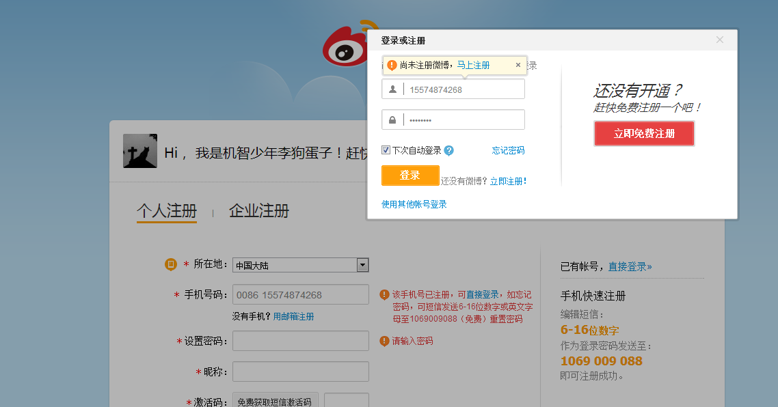Screen dimensions: 778x407
Task: Switch to the 企业注册 tab
Action: click(x=259, y=211)
